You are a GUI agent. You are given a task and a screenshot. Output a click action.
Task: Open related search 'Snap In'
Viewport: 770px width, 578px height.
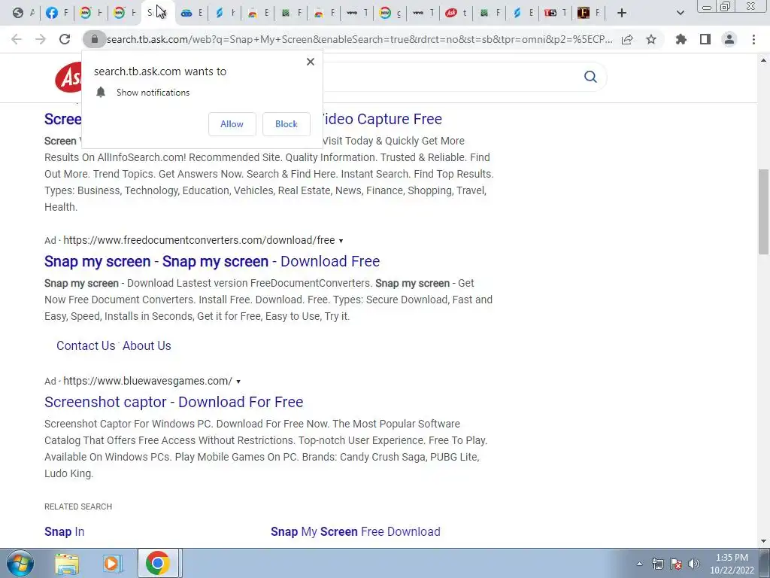pyautogui.click(x=65, y=532)
